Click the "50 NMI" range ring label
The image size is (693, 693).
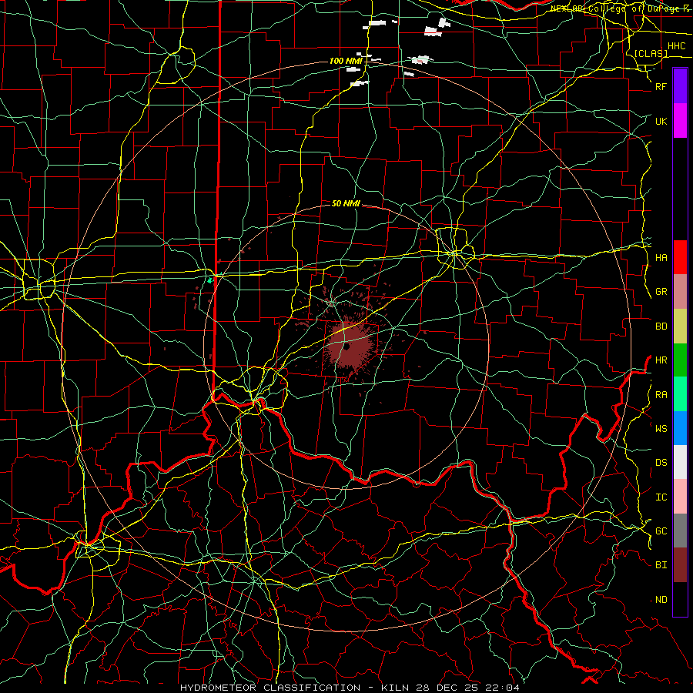click(346, 203)
